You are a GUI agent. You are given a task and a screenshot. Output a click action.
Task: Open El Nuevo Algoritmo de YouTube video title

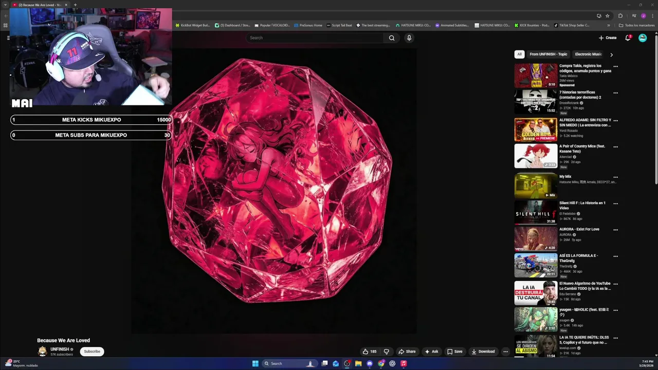click(x=585, y=286)
